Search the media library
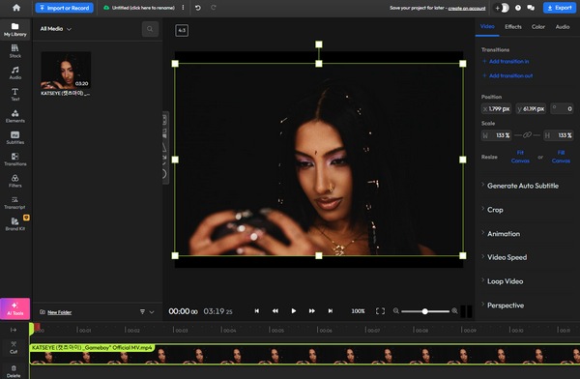Image resolution: width=580 pixels, height=379 pixels. [150, 29]
